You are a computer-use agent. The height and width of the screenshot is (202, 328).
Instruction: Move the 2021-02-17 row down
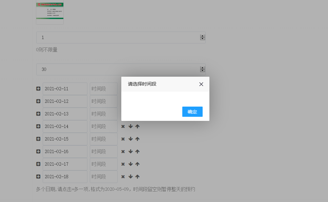130,164
